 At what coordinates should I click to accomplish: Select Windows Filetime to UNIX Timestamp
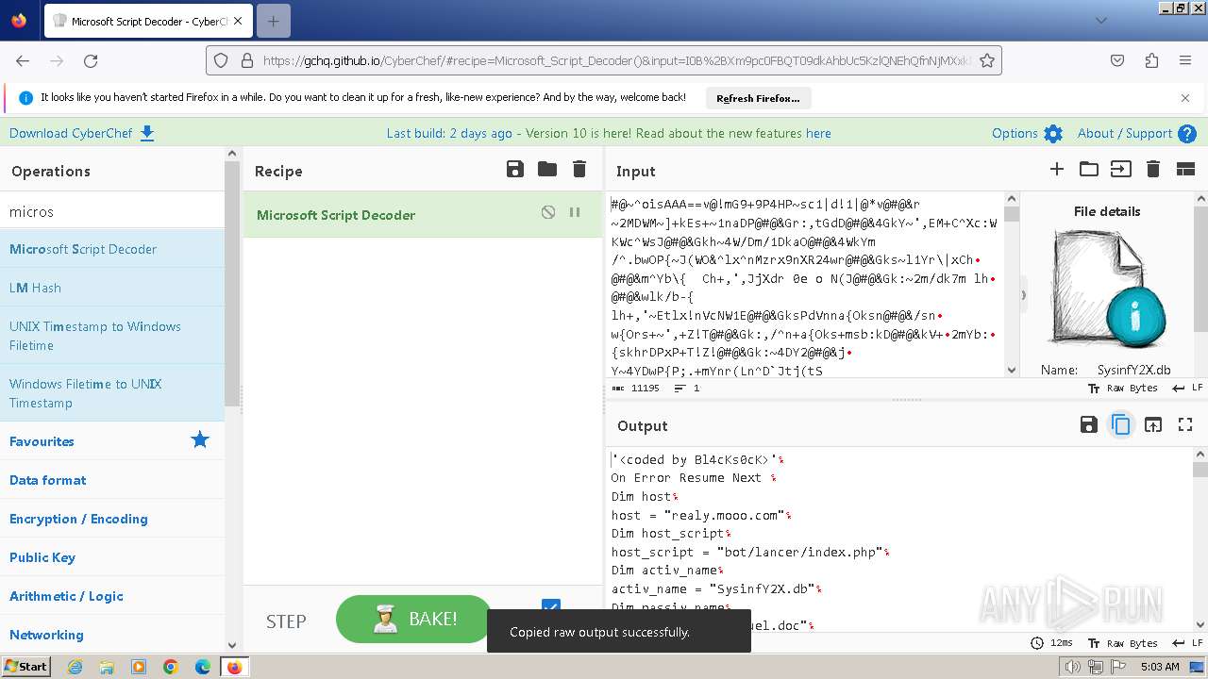click(113, 393)
